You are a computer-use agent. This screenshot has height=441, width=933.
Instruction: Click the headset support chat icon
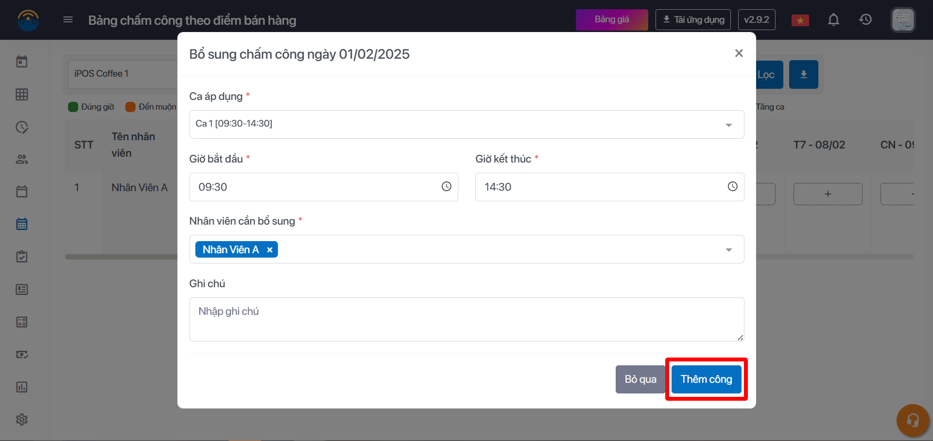[x=913, y=420]
